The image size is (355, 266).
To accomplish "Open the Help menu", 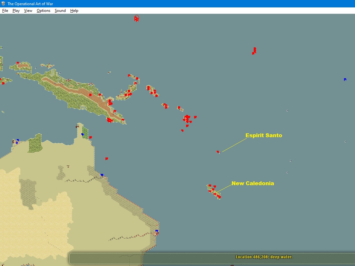I will click(74, 11).
